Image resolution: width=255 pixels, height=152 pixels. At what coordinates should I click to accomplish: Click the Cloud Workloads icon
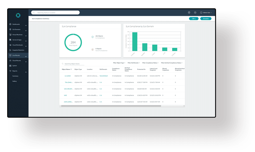(x=10, y=45)
